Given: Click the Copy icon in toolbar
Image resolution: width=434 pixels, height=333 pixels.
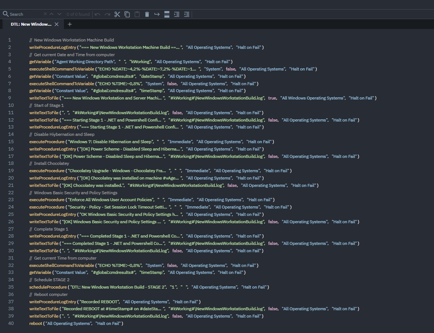Looking at the screenshot, I should (127, 14).
